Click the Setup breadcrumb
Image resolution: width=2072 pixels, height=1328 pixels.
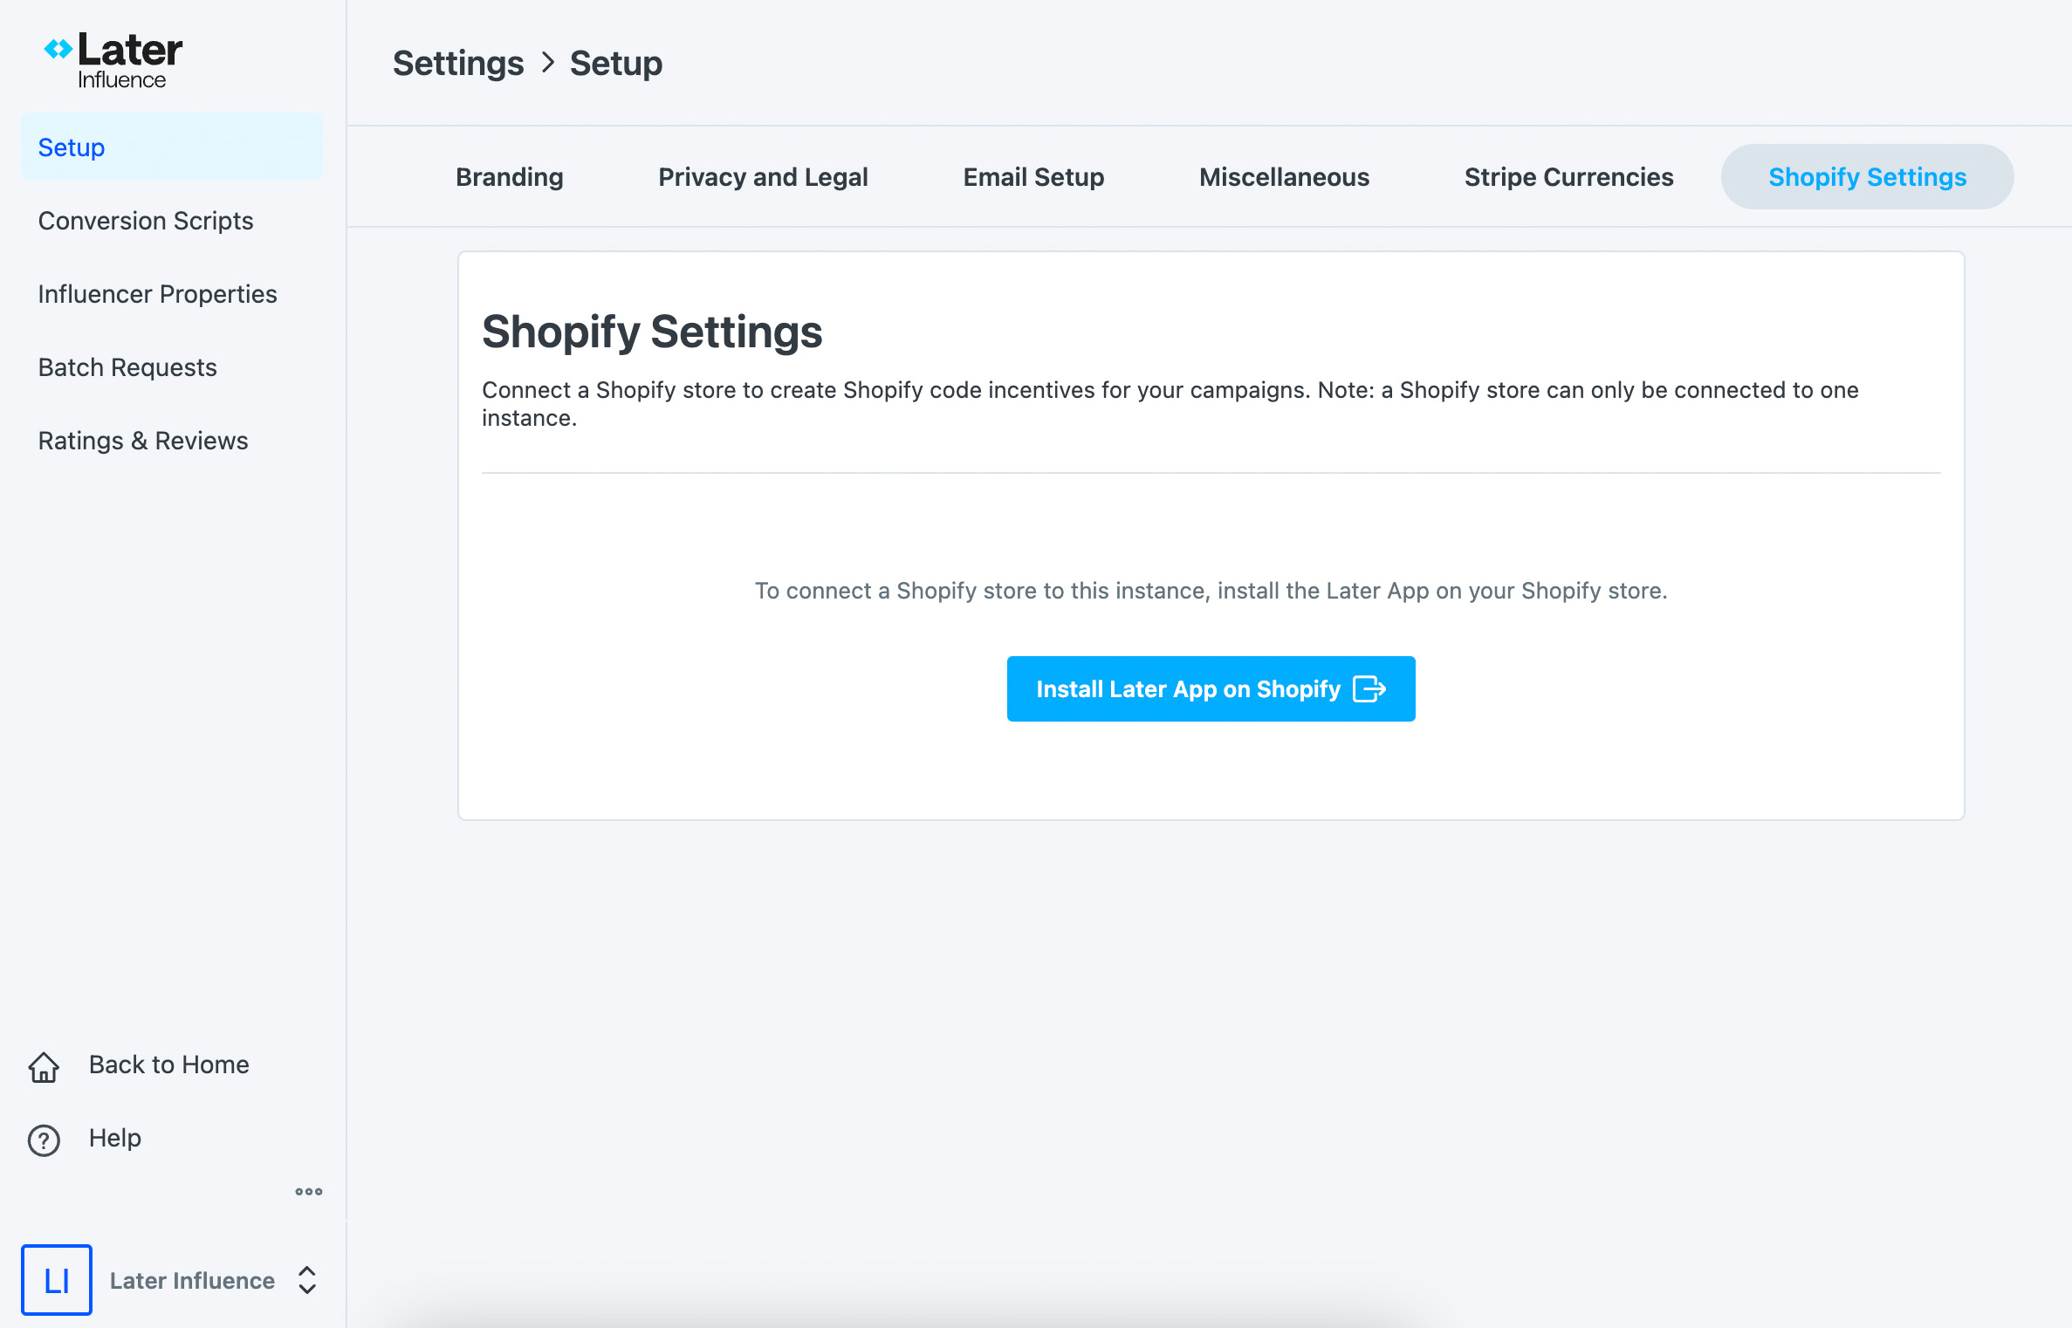(616, 63)
